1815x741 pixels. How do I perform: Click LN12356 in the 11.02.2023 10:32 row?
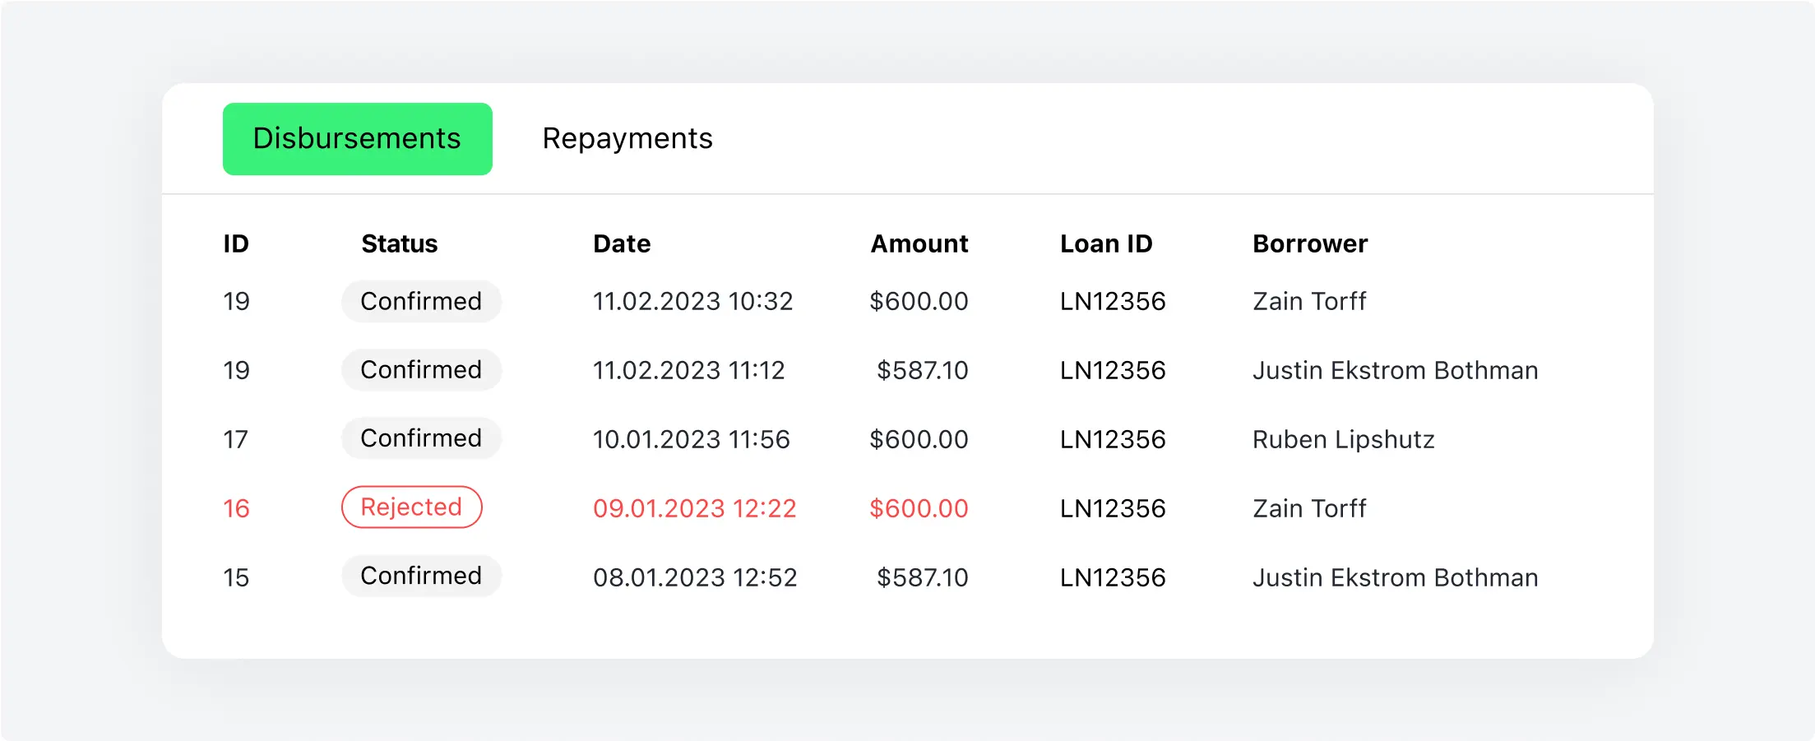click(1113, 302)
